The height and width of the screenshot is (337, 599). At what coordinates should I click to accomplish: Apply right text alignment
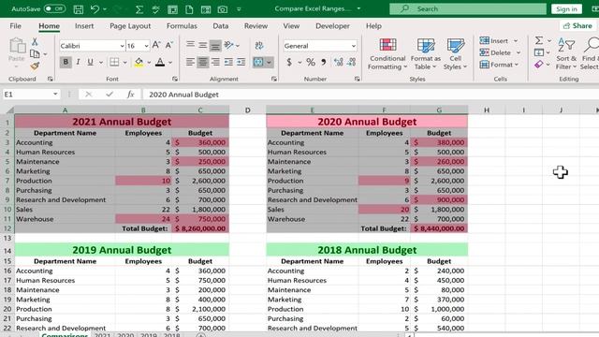[x=215, y=62]
